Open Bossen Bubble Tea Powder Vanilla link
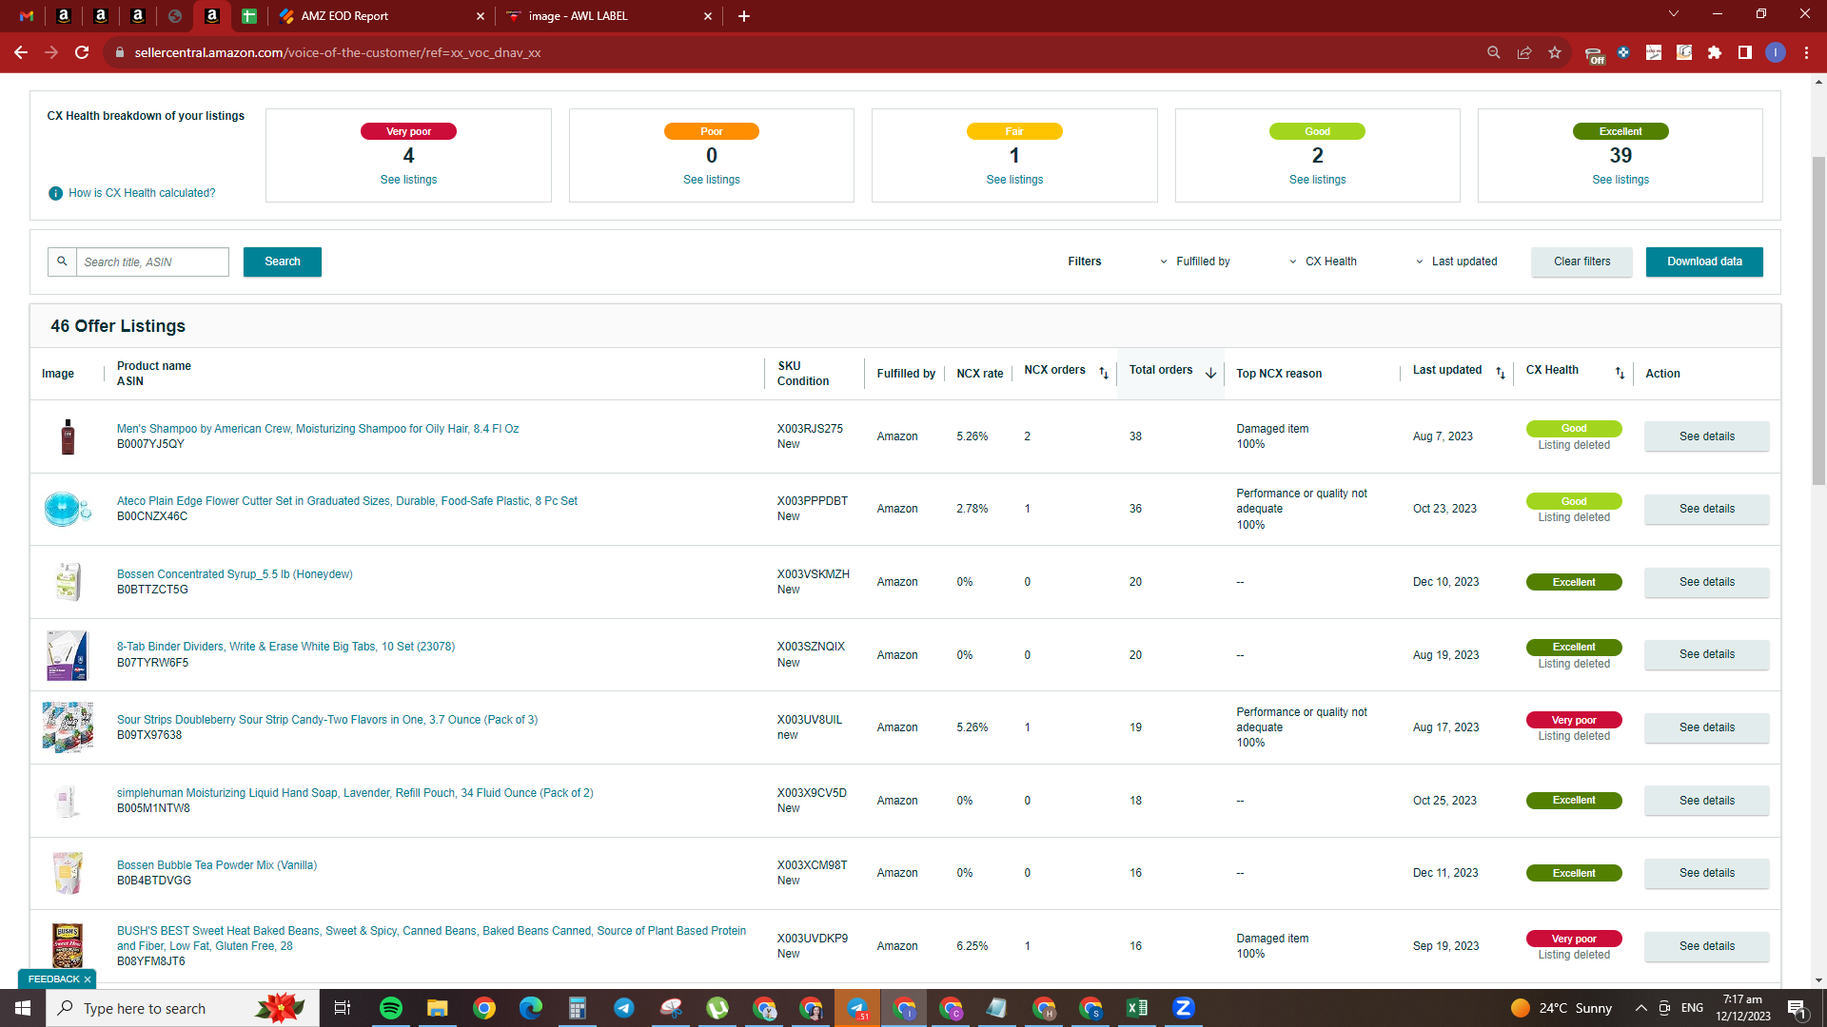This screenshot has height=1027, width=1827. click(x=217, y=865)
